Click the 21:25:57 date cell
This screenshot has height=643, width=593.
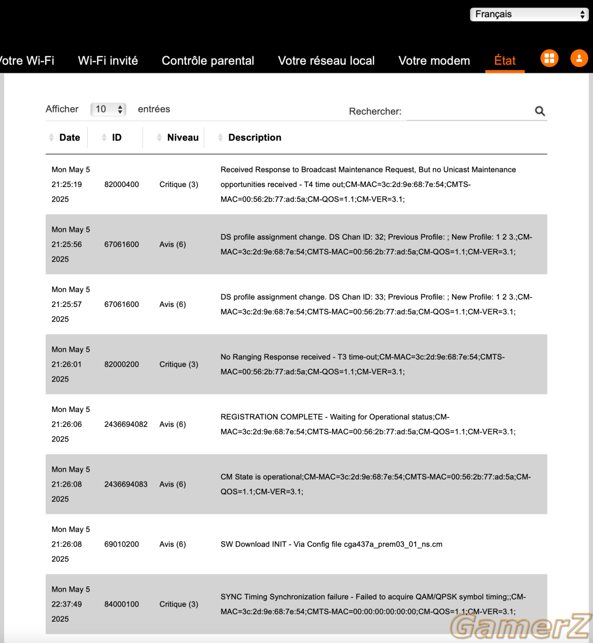coord(71,304)
